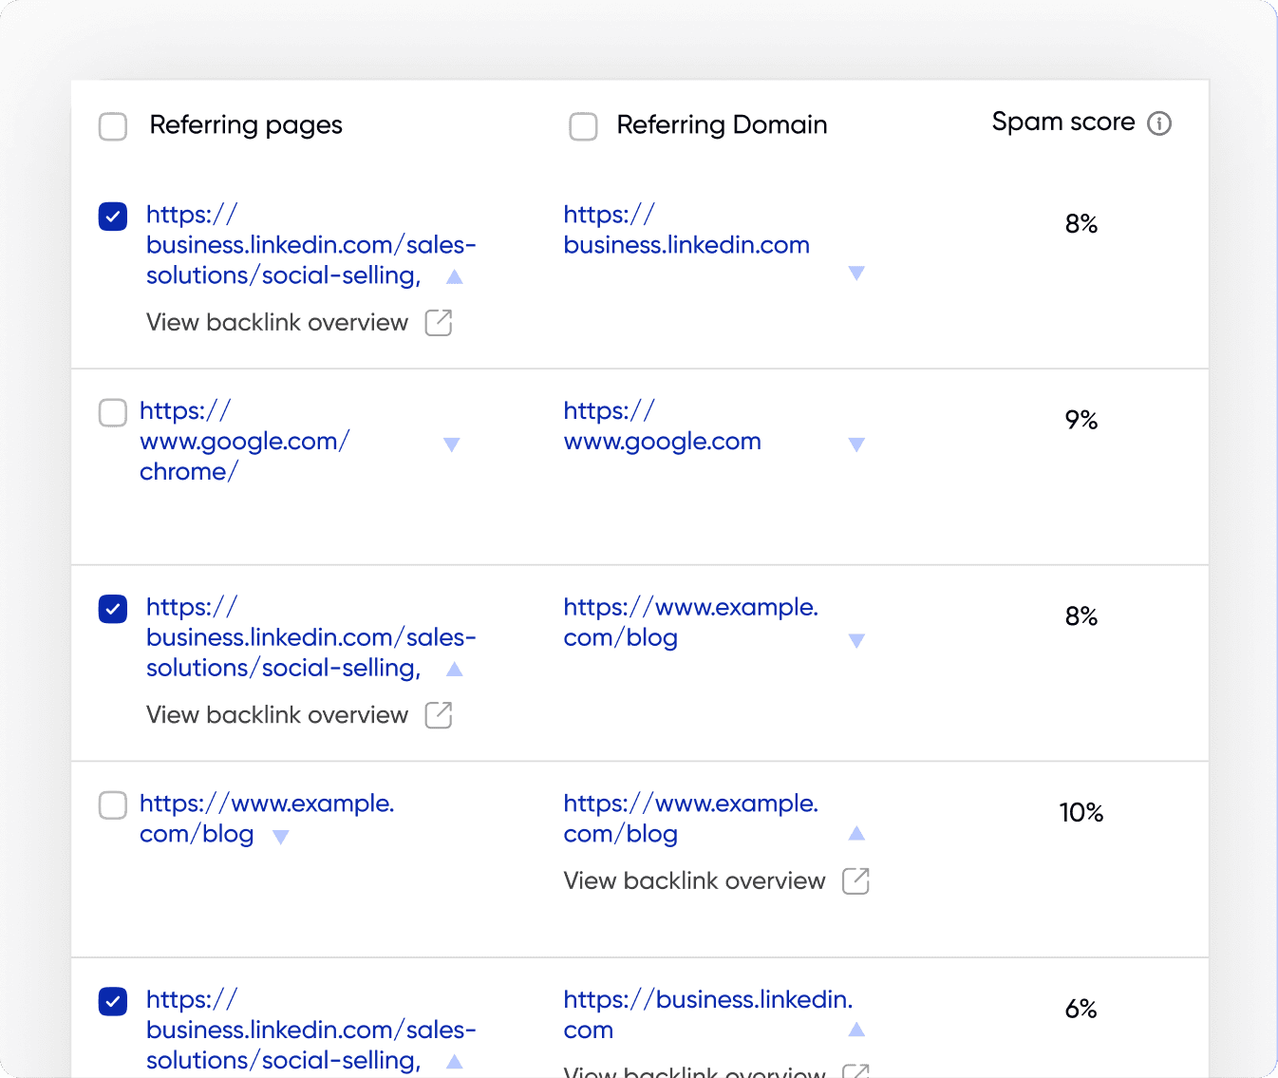1278x1078 pixels.
Task: Expand the www.google.com/chrome/ referring page arrow
Action: (451, 444)
